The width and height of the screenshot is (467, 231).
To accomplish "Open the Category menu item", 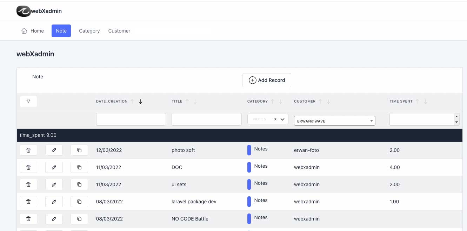I will (x=89, y=31).
